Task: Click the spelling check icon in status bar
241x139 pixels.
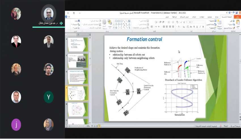Action: pyautogui.click(x=220, y=126)
